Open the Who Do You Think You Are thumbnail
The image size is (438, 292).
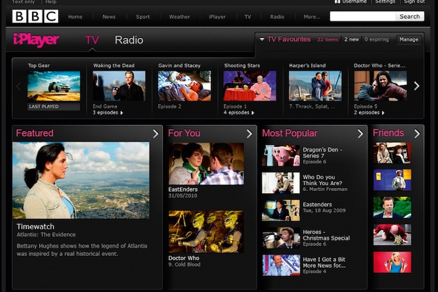(x=281, y=183)
